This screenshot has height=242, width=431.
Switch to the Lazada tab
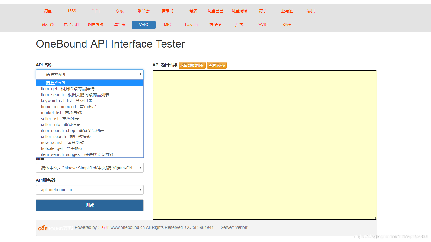point(191,25)
